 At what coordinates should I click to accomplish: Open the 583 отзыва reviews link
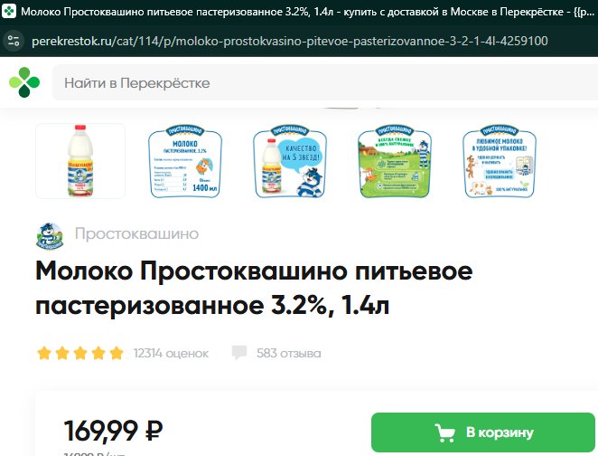click(x=289, y=353)
